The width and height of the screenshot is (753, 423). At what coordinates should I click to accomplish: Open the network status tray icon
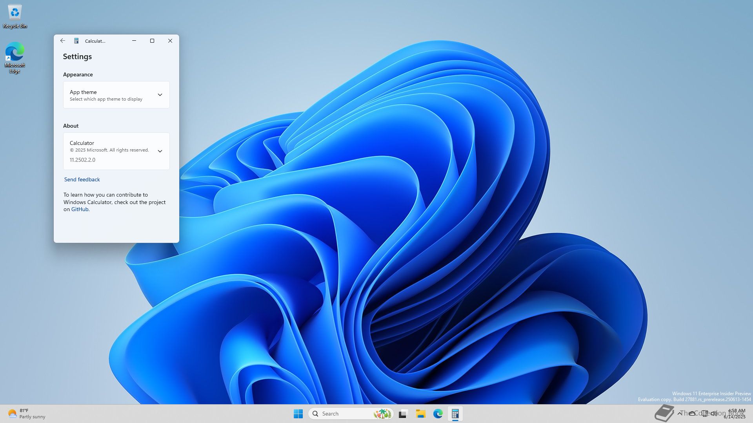click(705, 414)
